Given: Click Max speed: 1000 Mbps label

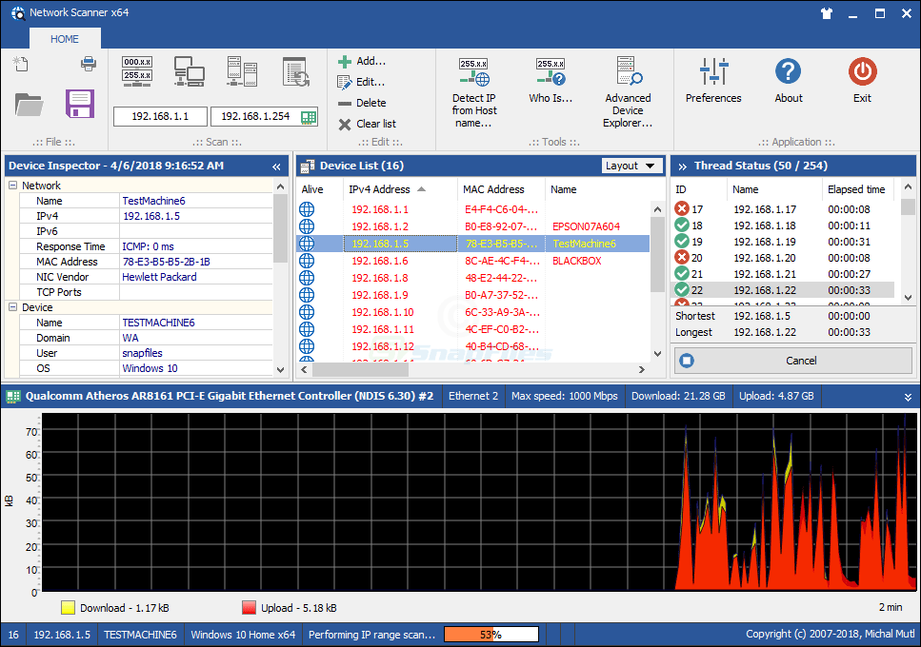Looking at the screenshot, I should click(x=565, y=396).
